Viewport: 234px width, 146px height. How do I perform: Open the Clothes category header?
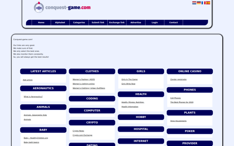92,71
